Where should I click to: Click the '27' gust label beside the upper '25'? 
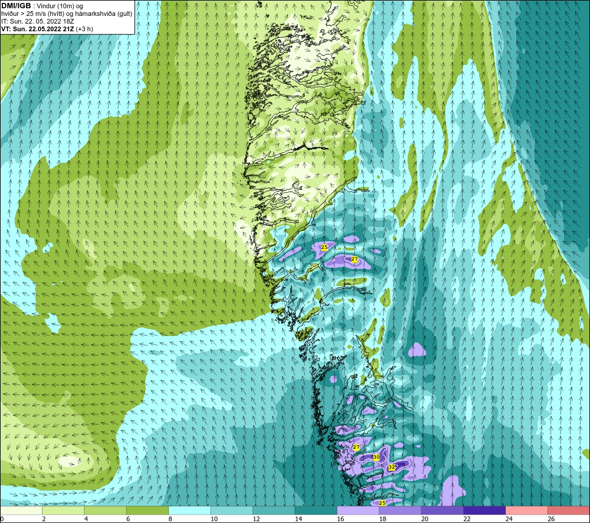(355, 259)
